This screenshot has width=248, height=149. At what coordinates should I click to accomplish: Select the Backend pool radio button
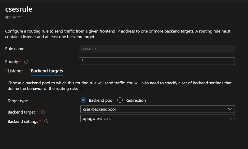pos(83,100)
